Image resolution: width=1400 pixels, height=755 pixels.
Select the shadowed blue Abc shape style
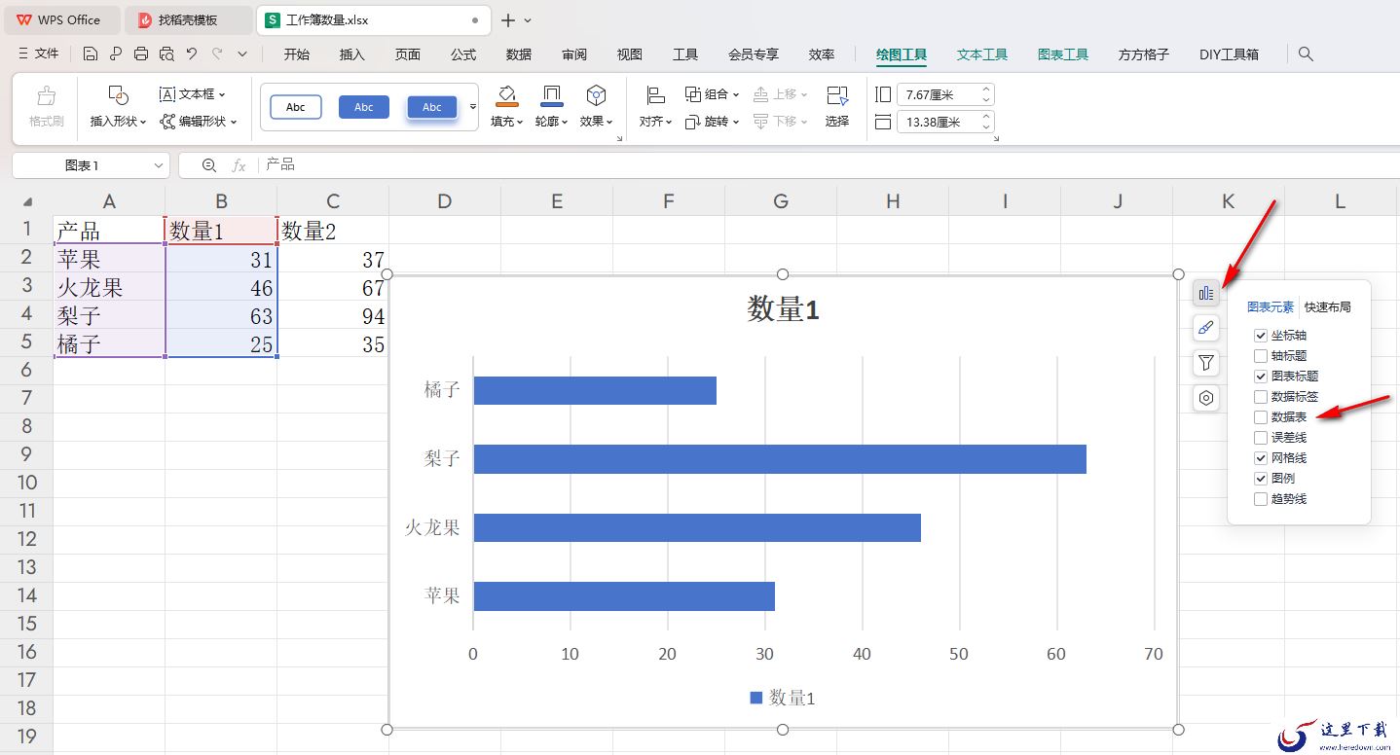click(432, 107)
